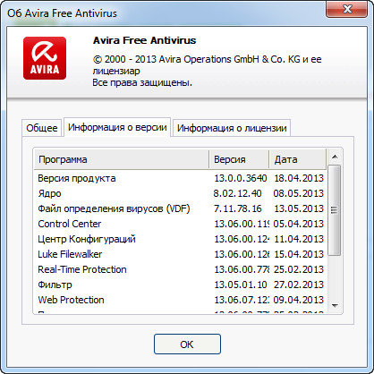Select the Real-Time Protection row

pos(181,269)
